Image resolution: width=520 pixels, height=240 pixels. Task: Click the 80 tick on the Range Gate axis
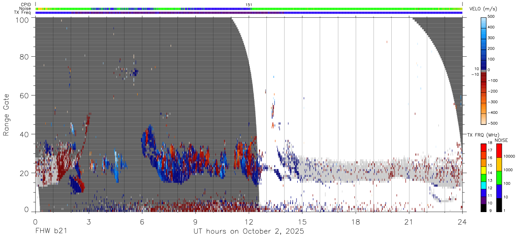coord(24,57)
